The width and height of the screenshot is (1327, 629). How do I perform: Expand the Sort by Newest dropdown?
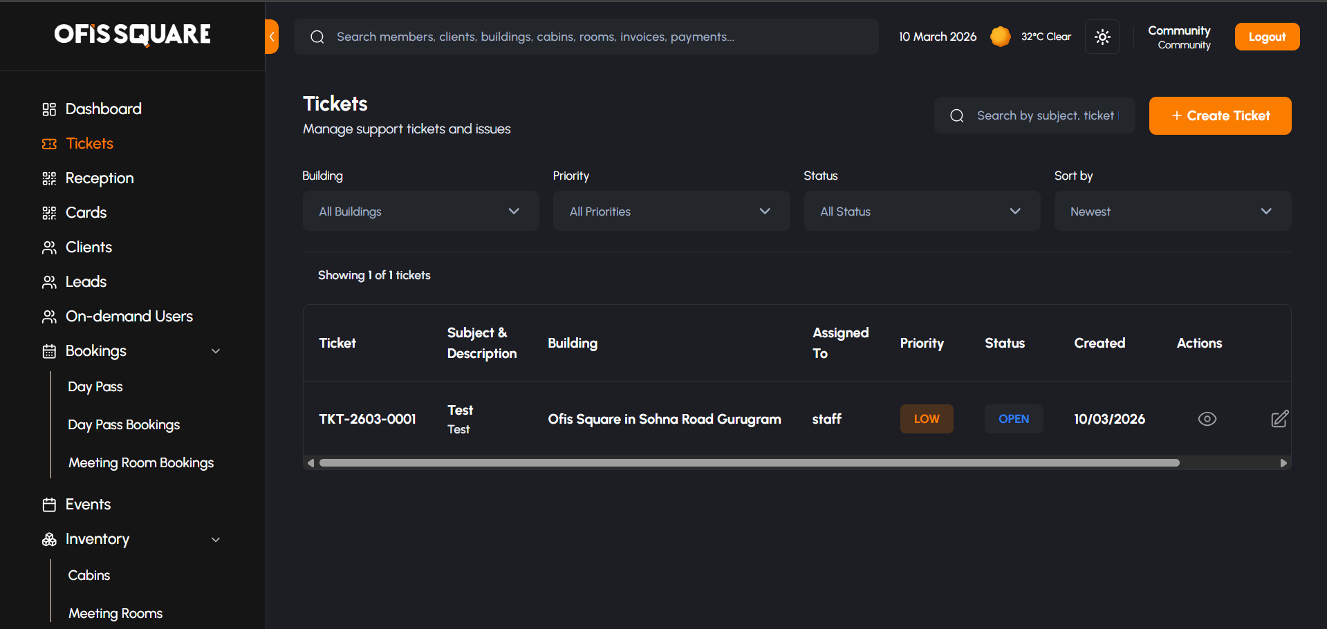coord(1172,211)
